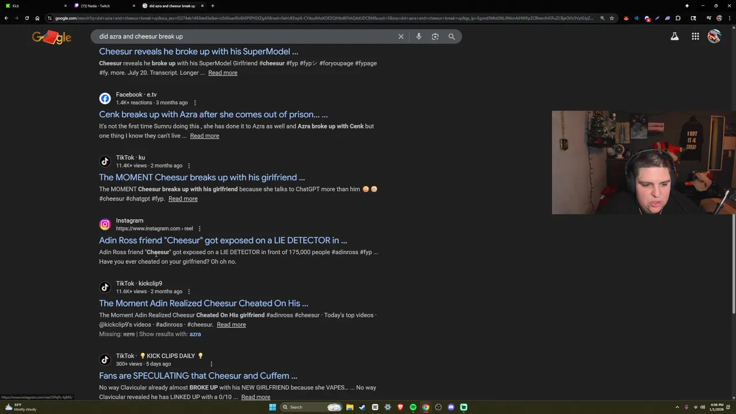736x414 pixels.
Task: Click the instagram.com › reel URL text
Action: tap(155, 229)
